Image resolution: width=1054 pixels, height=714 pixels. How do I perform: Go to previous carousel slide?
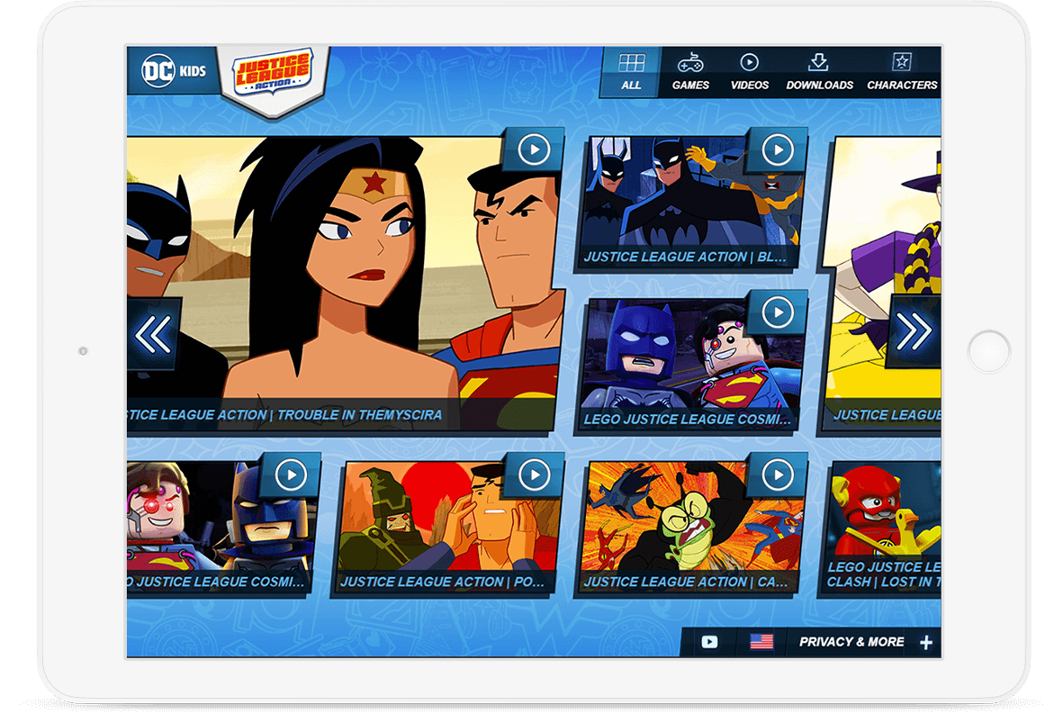pyautogui.click(x=154, y=333)
